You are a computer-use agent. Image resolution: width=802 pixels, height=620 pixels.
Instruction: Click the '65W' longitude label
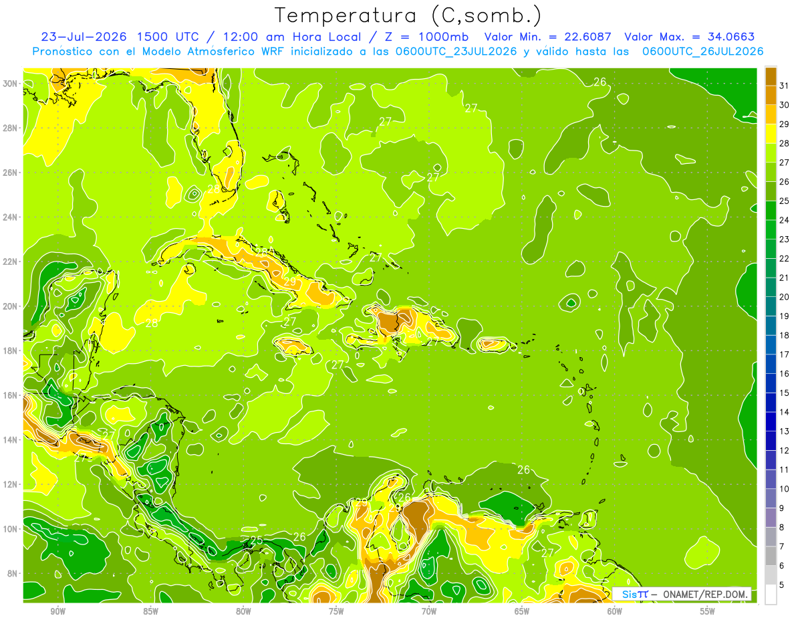[522, 611]
